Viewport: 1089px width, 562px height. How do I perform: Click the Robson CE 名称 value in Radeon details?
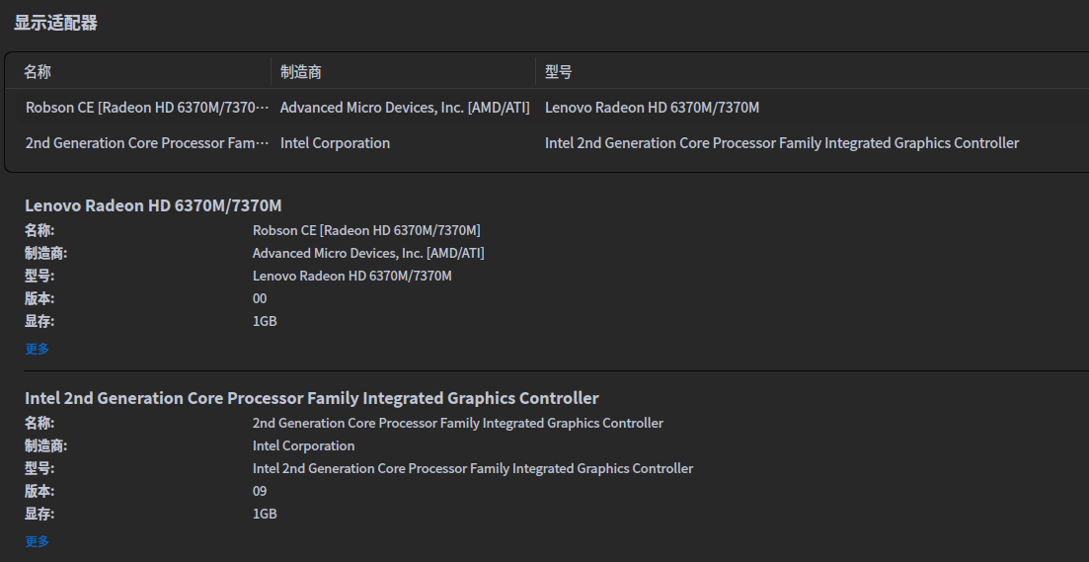(x=366, y=230)
